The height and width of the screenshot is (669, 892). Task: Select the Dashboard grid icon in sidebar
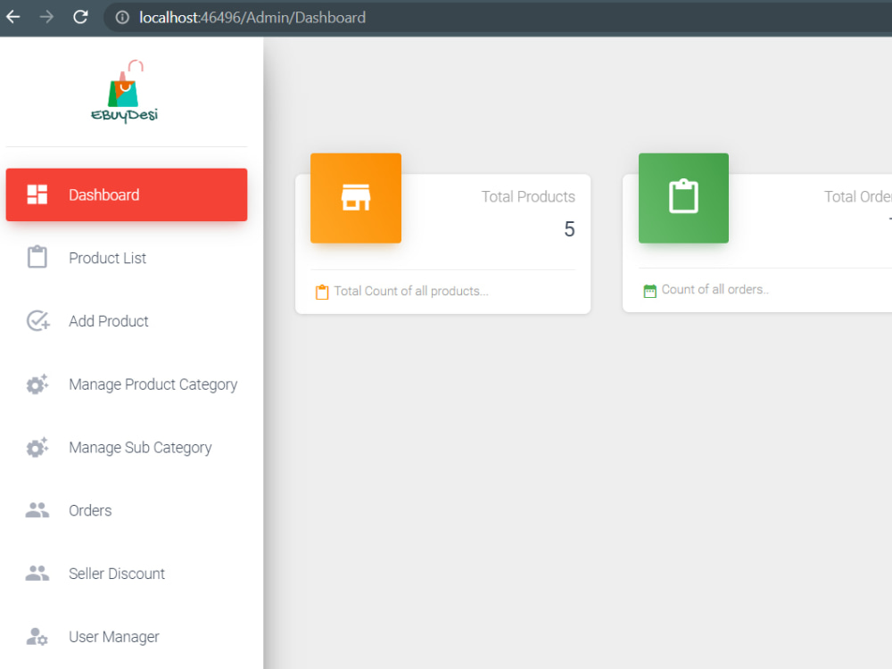(37, 194)
